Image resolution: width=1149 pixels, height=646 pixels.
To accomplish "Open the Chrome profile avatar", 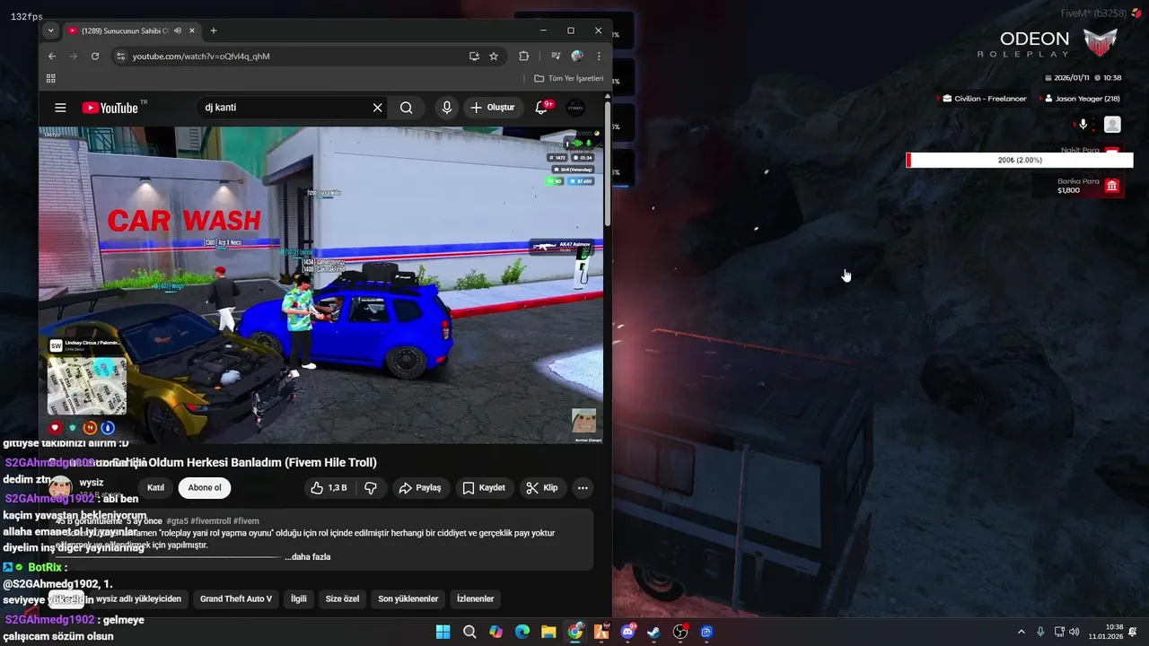I will 577,56.
